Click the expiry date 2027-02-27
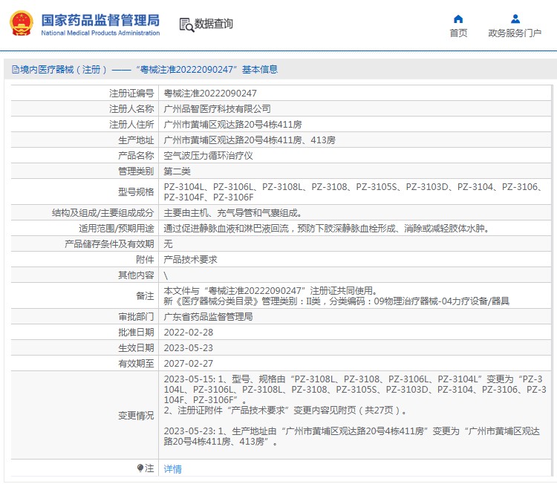Viewport: 557px width, 484px height. pyautogui.click(x=188, y=363)
